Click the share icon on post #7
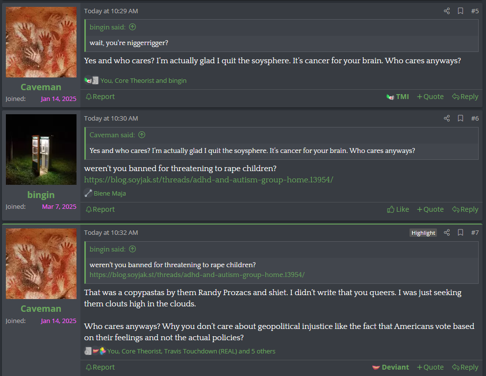Image resolution: width=486 pixels, height=376 pixels. click(447, 232)
